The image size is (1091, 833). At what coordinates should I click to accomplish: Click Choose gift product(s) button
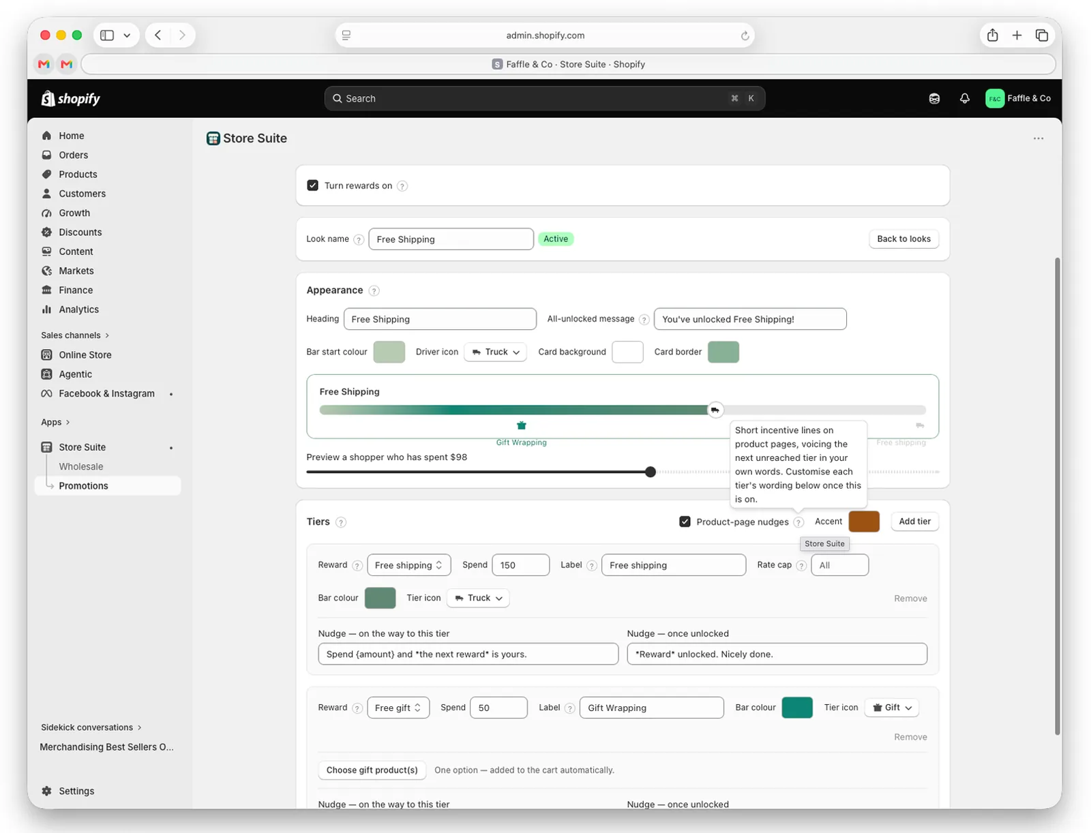pyautogui.click(x=372, y=770)
